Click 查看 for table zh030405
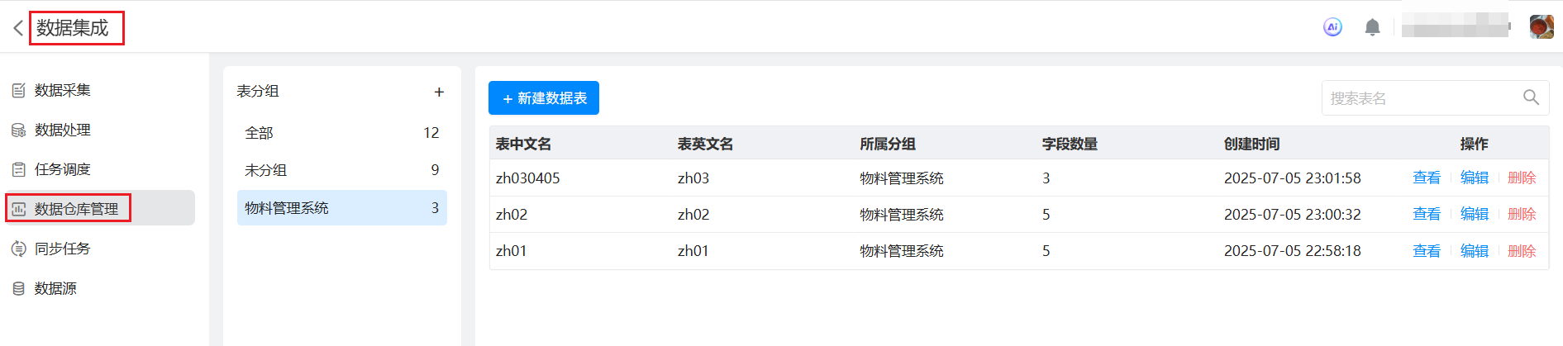This screenshot has height=346, width=1563. [1426, 178]
